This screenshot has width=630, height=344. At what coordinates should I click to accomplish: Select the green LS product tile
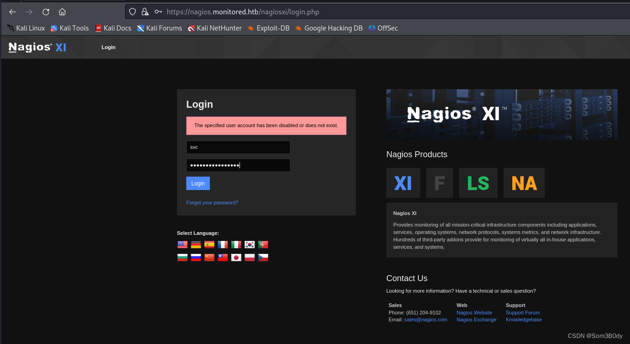[x=478, y=183]
